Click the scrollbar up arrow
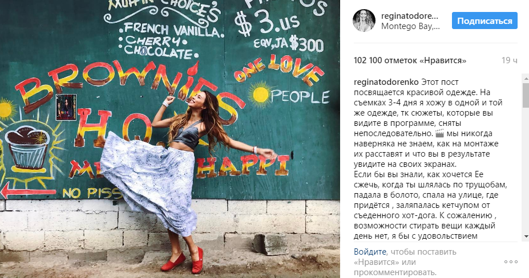 526,78
